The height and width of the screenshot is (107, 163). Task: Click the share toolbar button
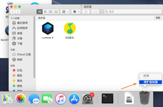pyautogui.click(x=86, y=12)
